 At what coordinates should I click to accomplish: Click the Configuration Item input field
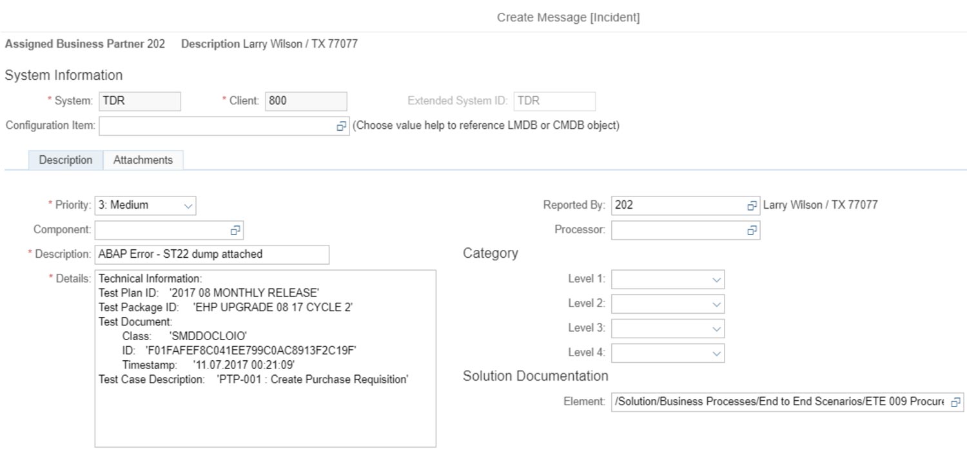(217, 126)
